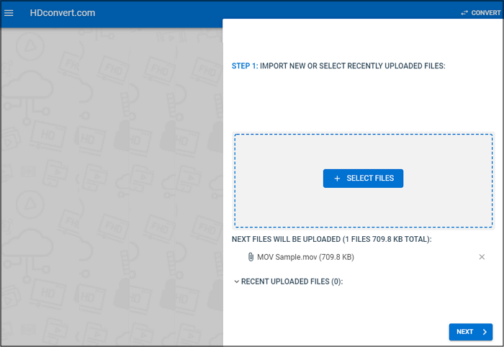Collapse the Recent Uploaded Files chevron
Screen dimensions: 504x347
236,281
